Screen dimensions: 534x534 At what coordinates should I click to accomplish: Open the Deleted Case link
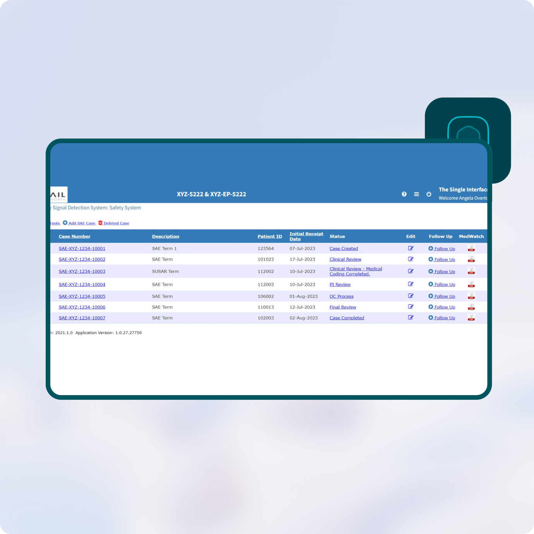click(x=116, y=223)
